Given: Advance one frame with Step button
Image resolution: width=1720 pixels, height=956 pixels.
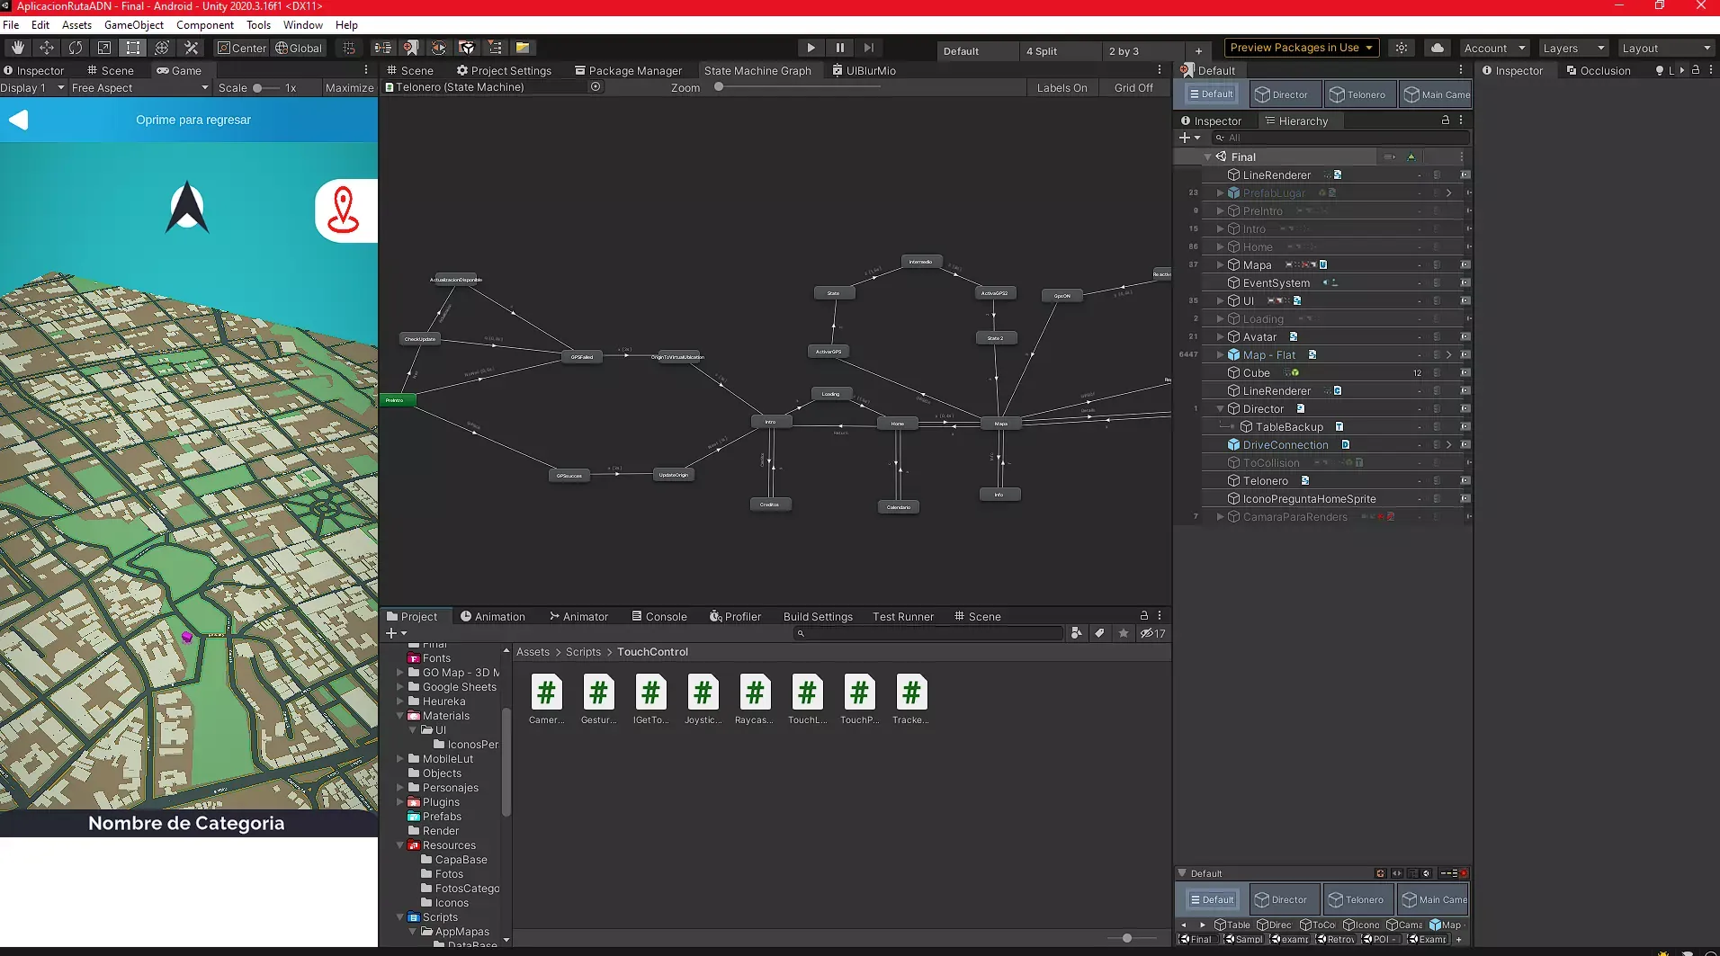Looking at the screenshot, I should (868, 48).
